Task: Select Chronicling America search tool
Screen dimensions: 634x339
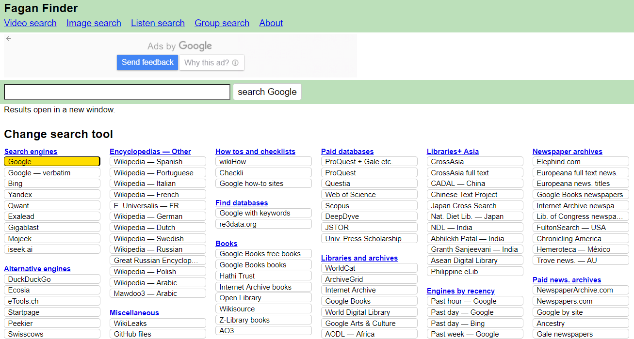Action: 581,239
